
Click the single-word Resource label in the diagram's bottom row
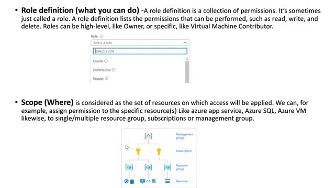click(182, 181)
